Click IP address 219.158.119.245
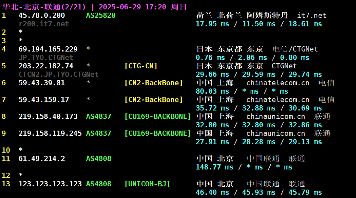The image size is (356, 198). [x=50, y=134]
